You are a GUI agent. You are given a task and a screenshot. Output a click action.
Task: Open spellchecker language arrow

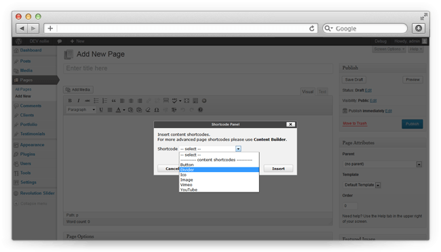(x=180, y=101)
